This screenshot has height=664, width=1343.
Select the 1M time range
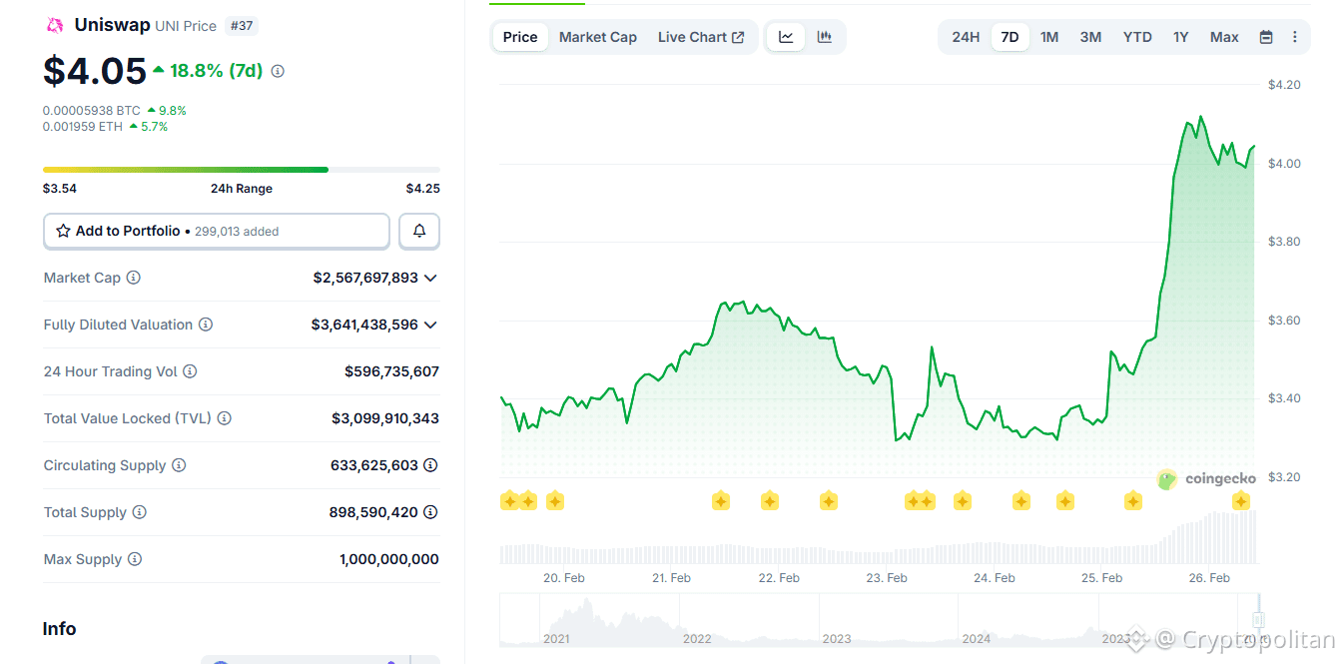coord(1049,37)
